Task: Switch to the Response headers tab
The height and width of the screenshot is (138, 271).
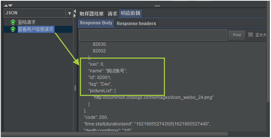Action: pyautogui.click(x=136, y=24)
